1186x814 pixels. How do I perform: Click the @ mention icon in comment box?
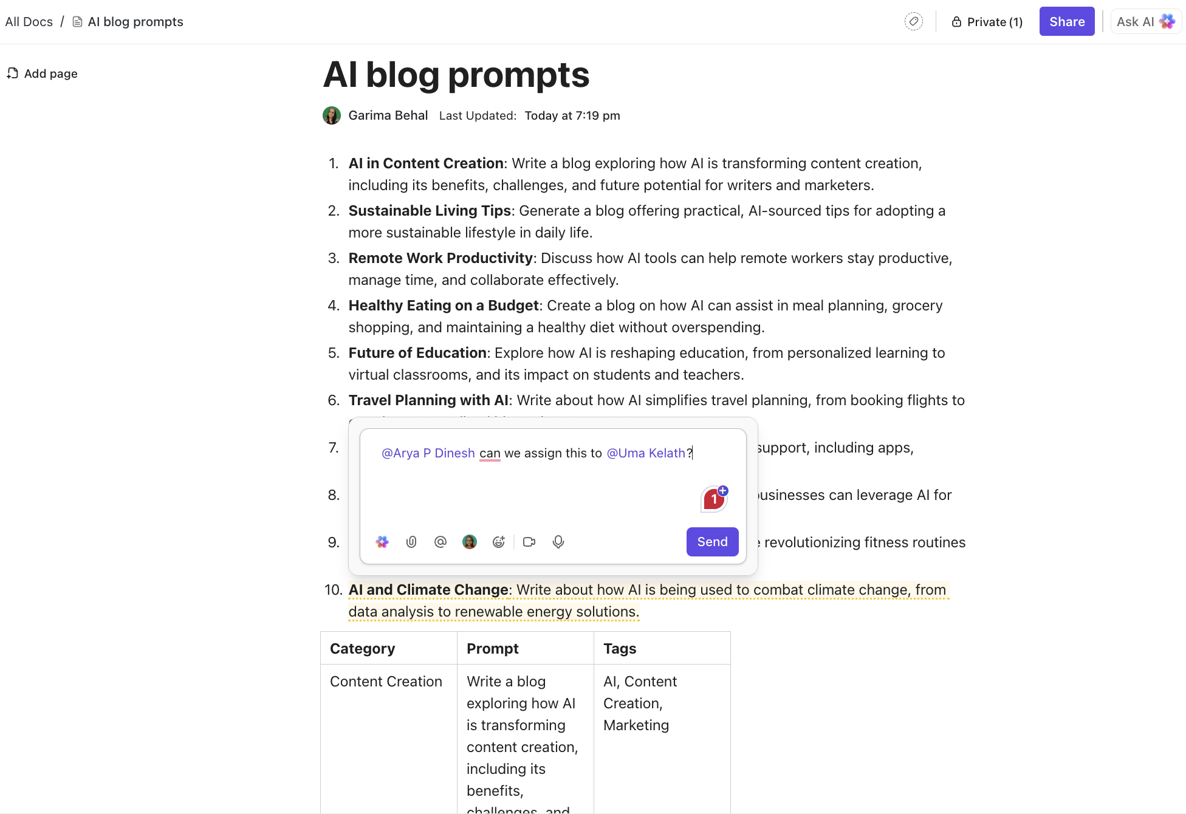click(x=440, y=542)
